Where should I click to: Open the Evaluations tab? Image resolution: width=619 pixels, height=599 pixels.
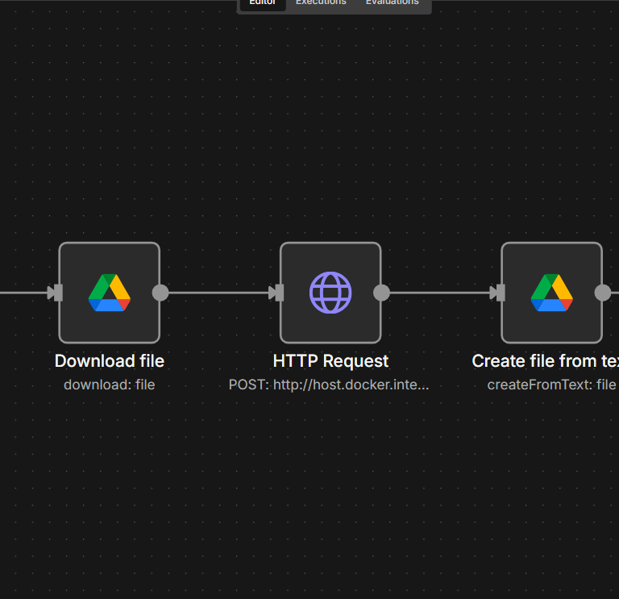[392, 3]
